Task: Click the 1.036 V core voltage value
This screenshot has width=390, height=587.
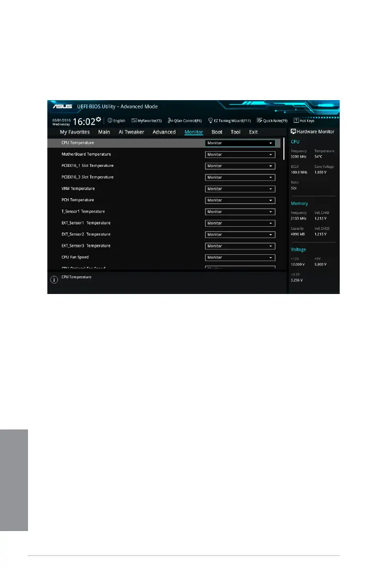Action: [321, 173]
